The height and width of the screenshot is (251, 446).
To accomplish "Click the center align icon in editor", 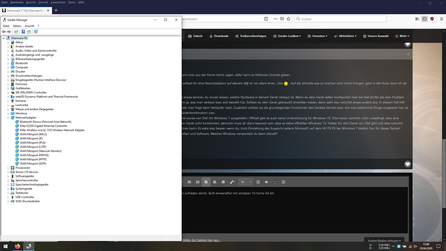I will [x=215, y=182].
